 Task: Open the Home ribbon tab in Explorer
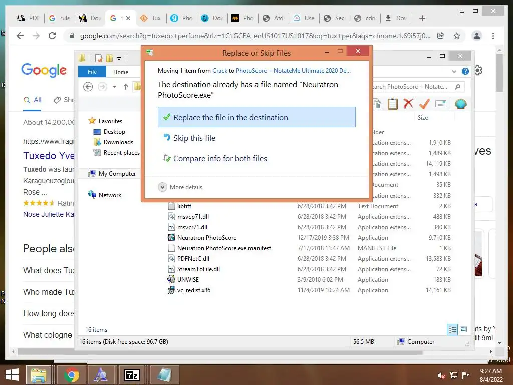120,72
